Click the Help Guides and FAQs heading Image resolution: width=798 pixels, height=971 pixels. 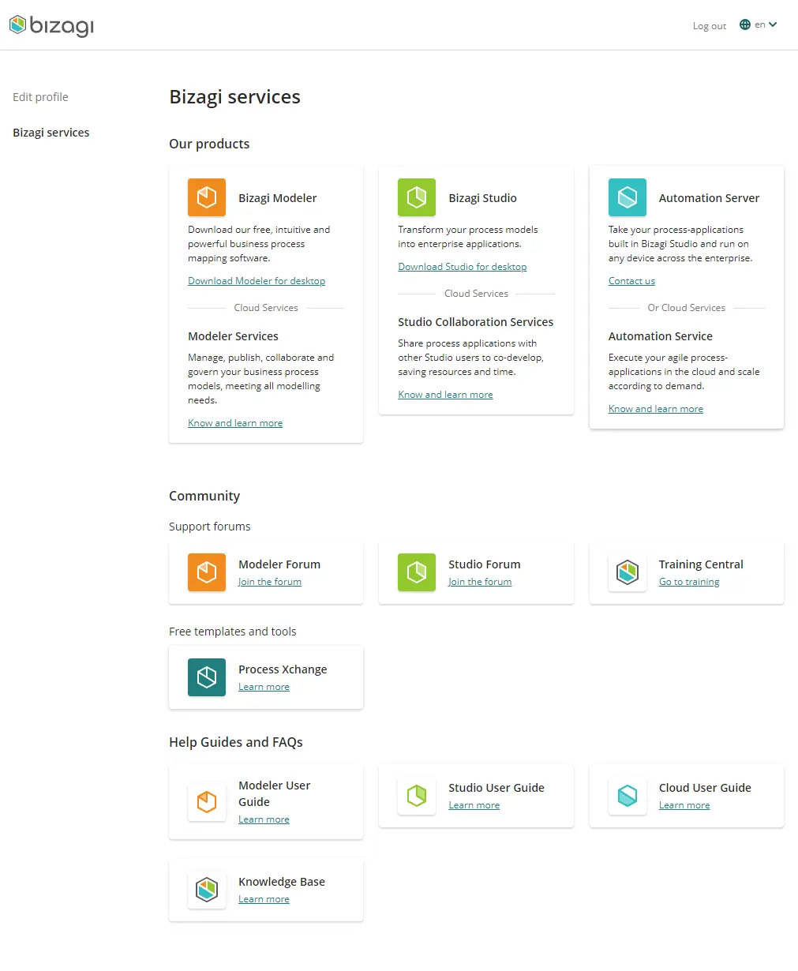236,742
